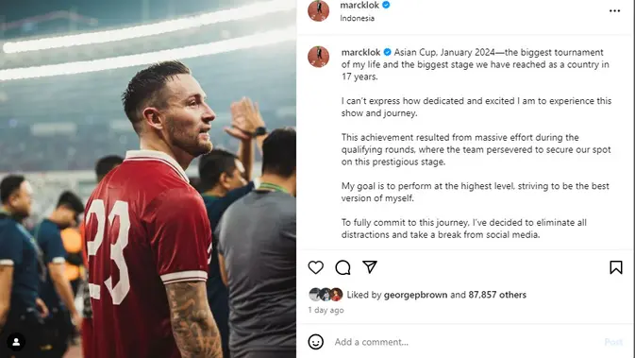Viewport: 635px width, 358px height.
Task: Share the post with the paper plane icon
Action: coord(370,266)
